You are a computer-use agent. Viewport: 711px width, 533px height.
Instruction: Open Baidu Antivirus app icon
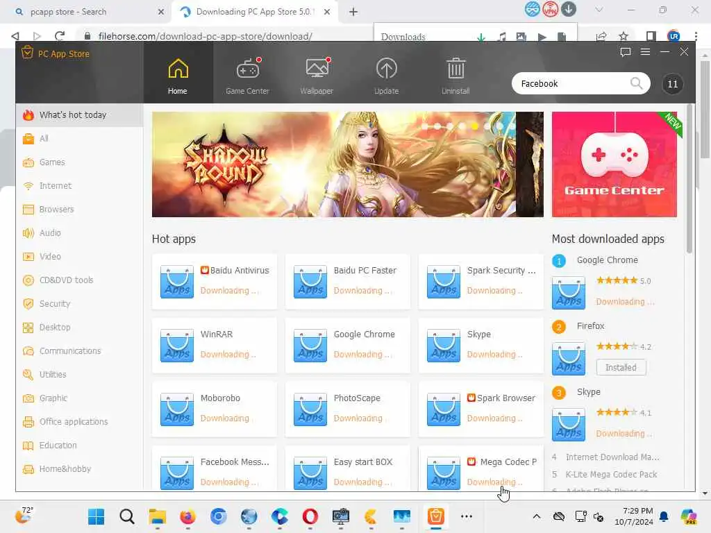[x=177, y=282]
